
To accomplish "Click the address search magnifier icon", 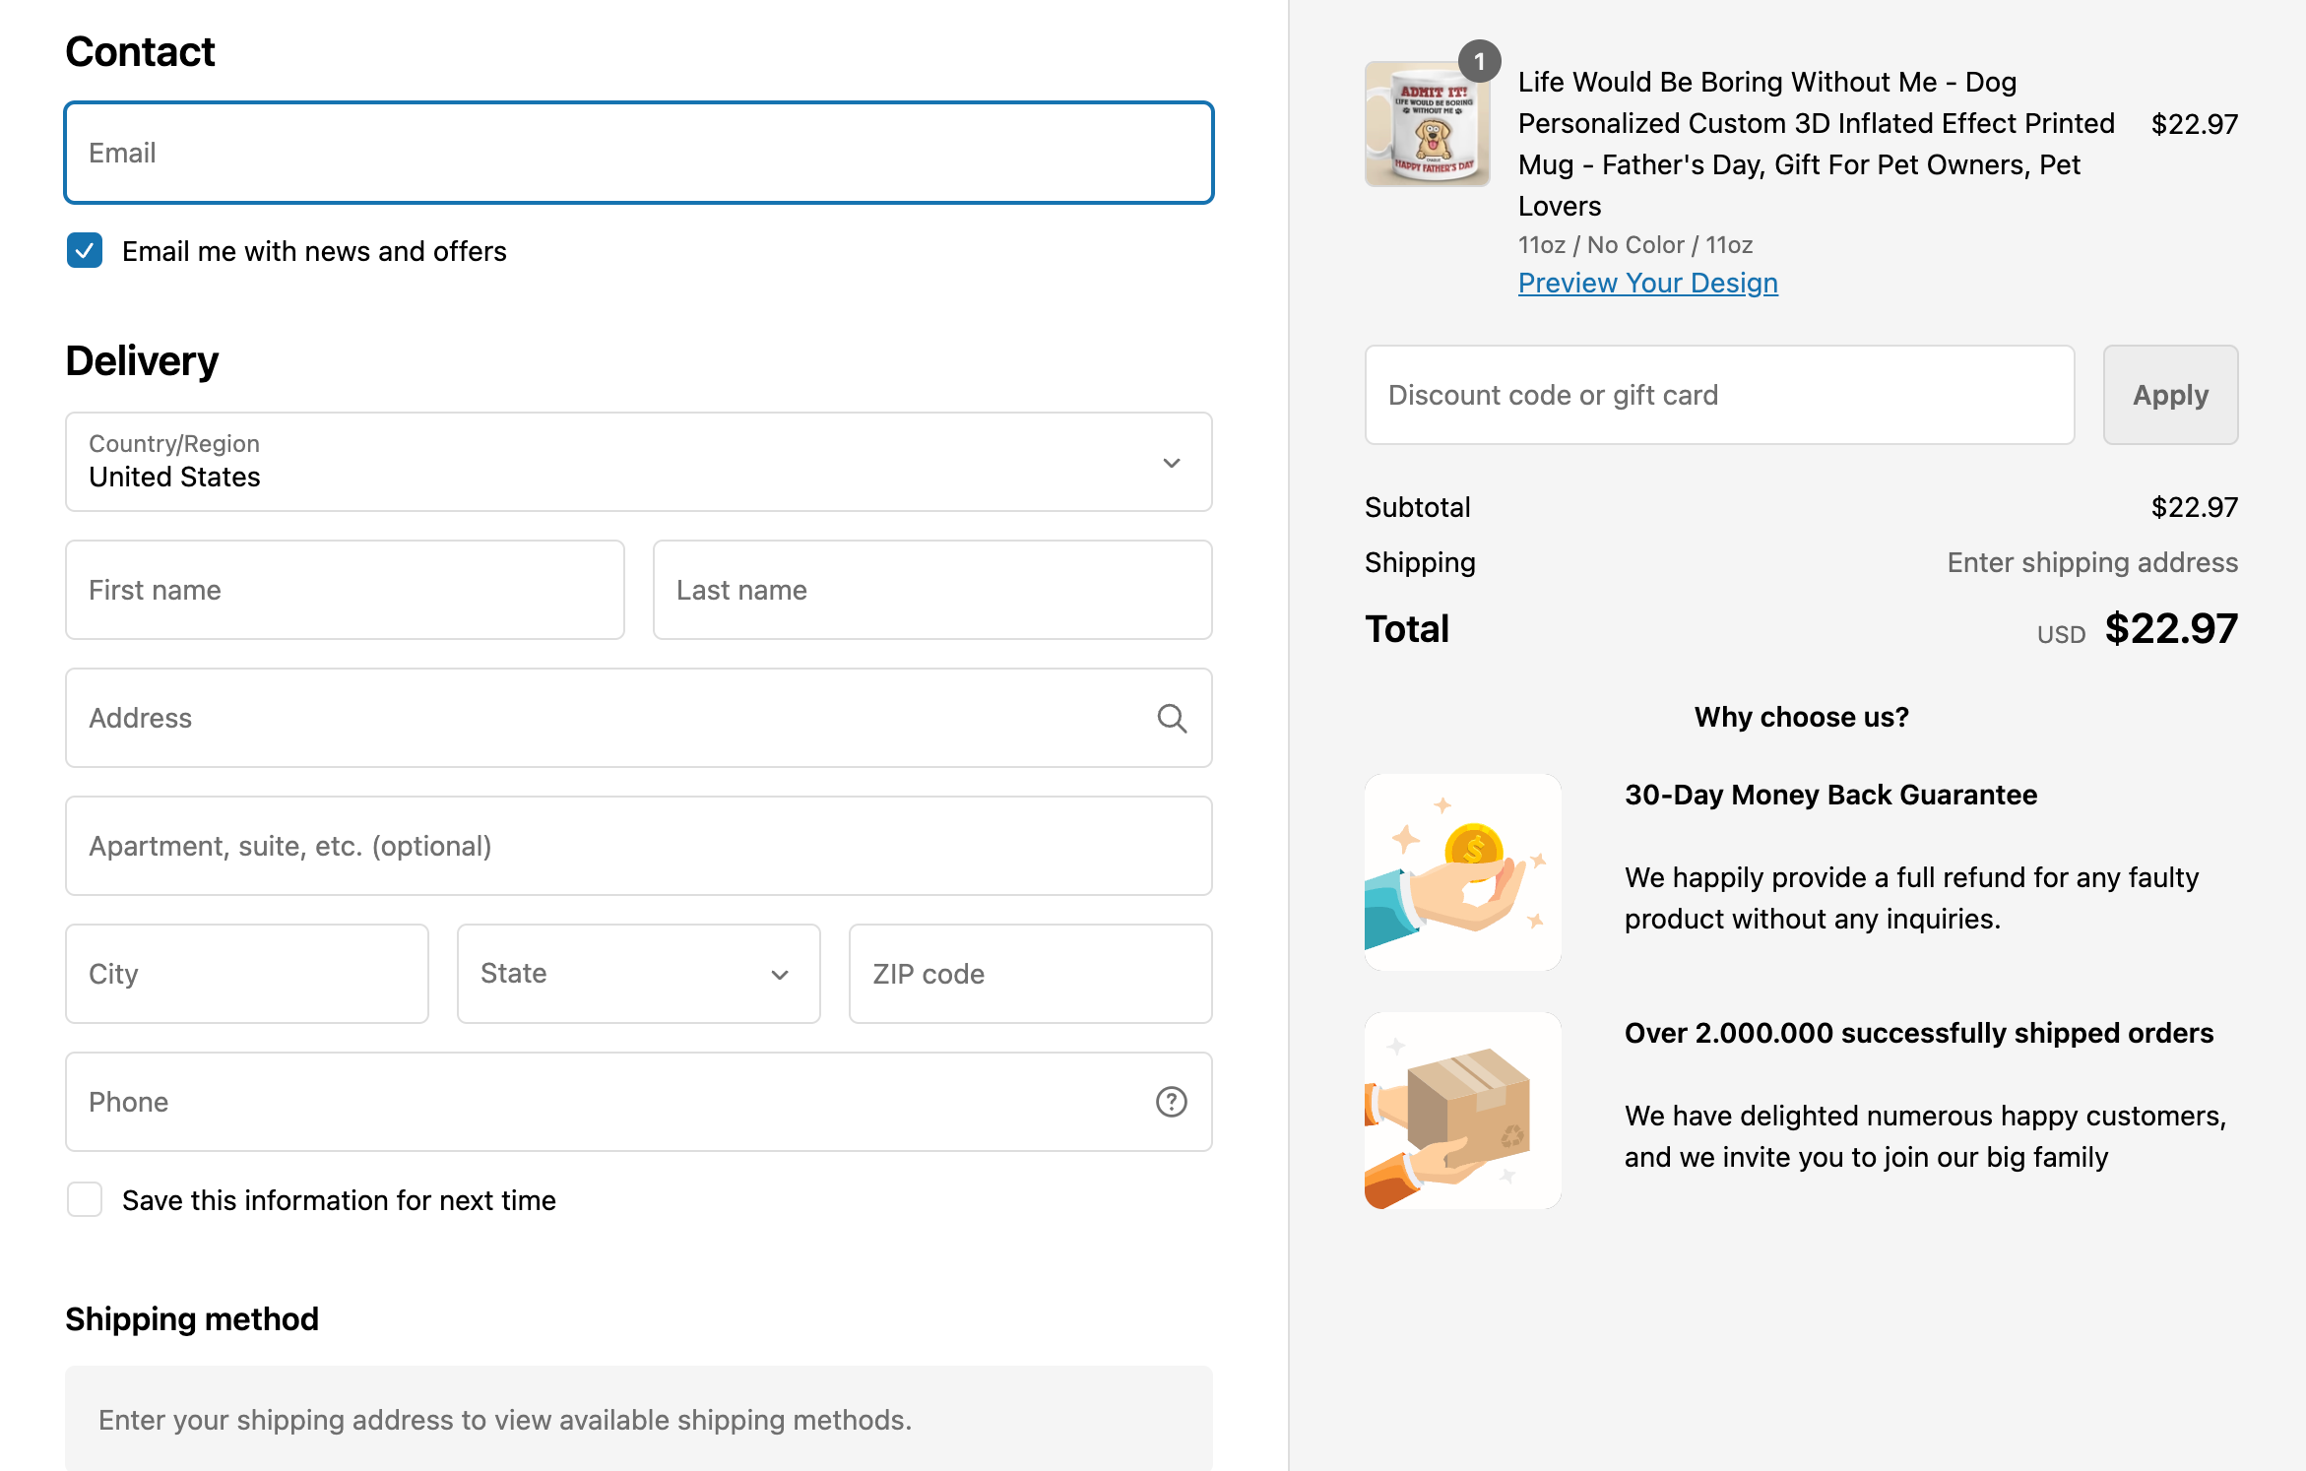I will 1171,719.
